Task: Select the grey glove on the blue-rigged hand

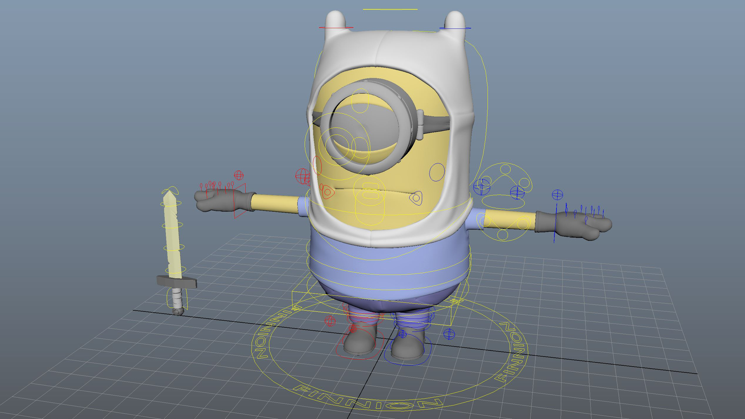Action: click(573, 225)
